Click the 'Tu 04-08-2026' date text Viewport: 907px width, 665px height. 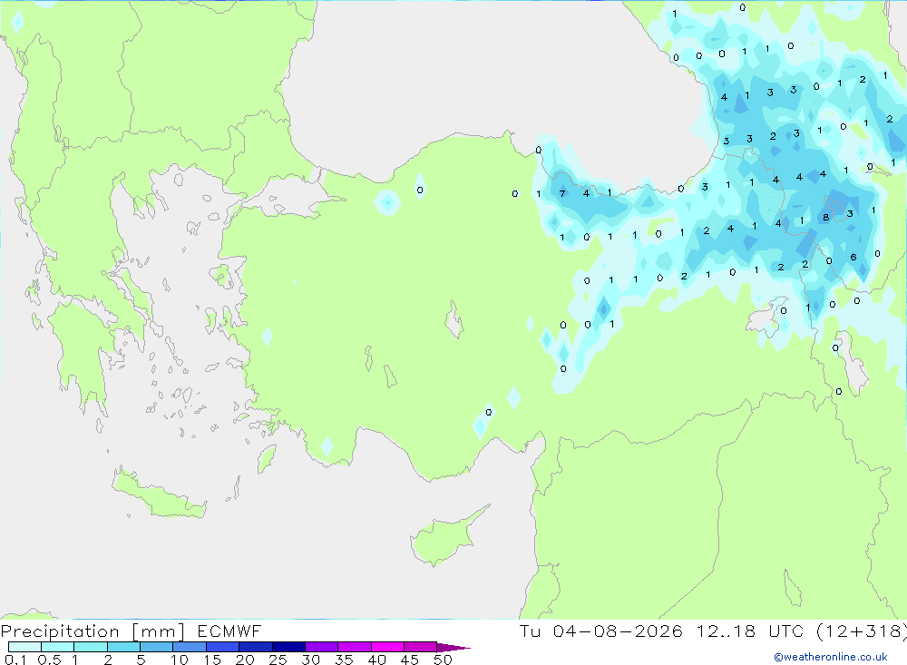[x=601, y=631]
